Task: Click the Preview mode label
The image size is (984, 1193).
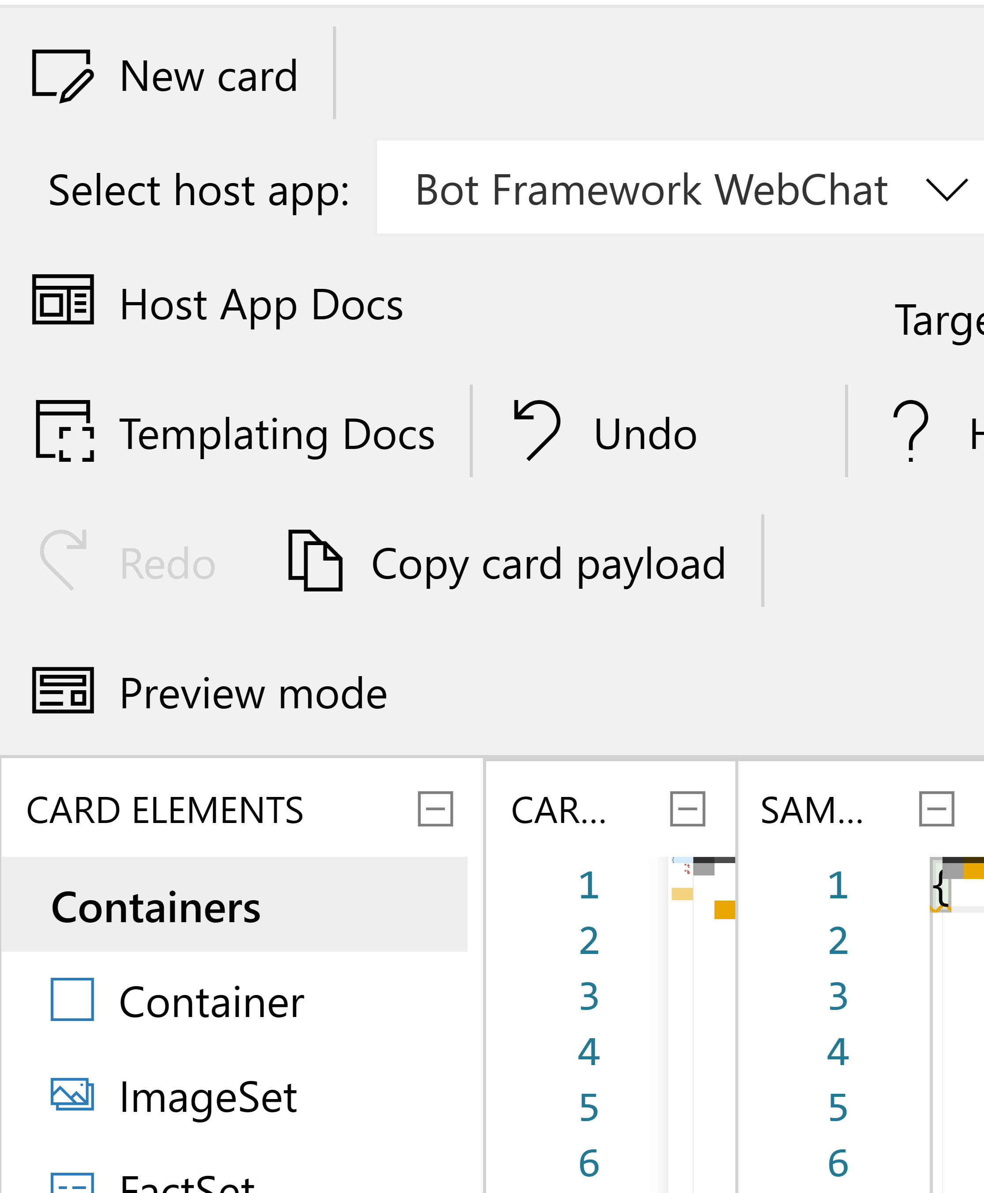Action: (253, 693)
